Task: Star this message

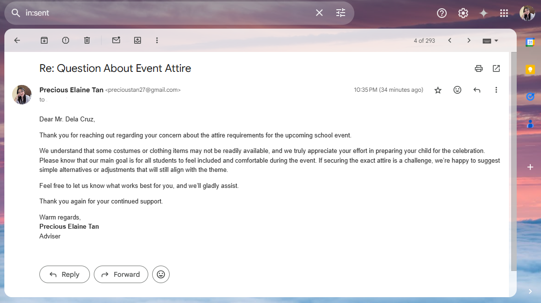Action: point(438,90)
